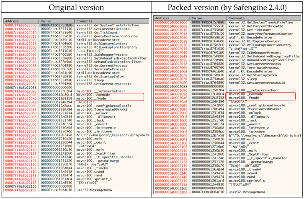Select value 00007FFDC8757B80 in packed table

tap(208, 22)
